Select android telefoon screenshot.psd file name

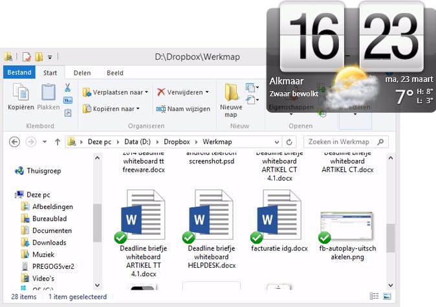point(212,157)
